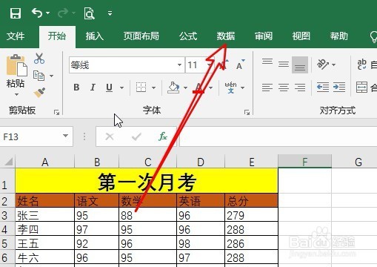Select the cell containing 张三
The height and width of the screenshot is (267, 377).
click(x=44, y=214)
